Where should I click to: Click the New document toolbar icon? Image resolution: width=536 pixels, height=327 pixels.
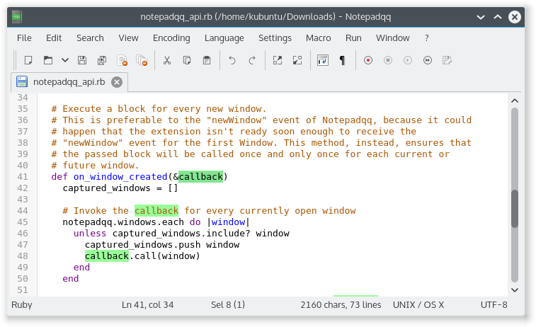28,61
